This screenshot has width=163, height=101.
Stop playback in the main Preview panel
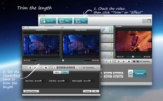(129, 61)
